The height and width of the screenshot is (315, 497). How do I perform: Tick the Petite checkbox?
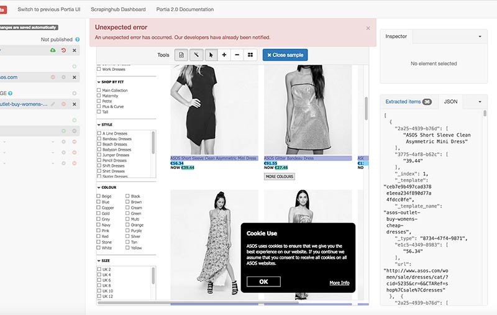[x=99, y=101]
